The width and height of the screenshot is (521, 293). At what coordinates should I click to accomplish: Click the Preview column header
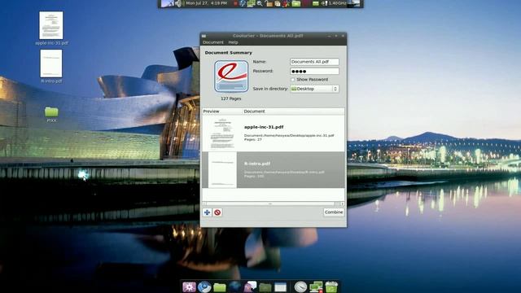tap(222, 112)
